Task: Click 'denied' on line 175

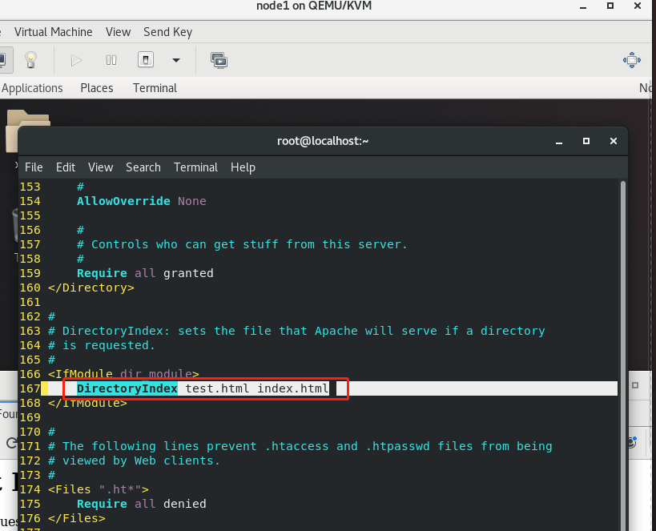Action: click(x=185, y=504)
